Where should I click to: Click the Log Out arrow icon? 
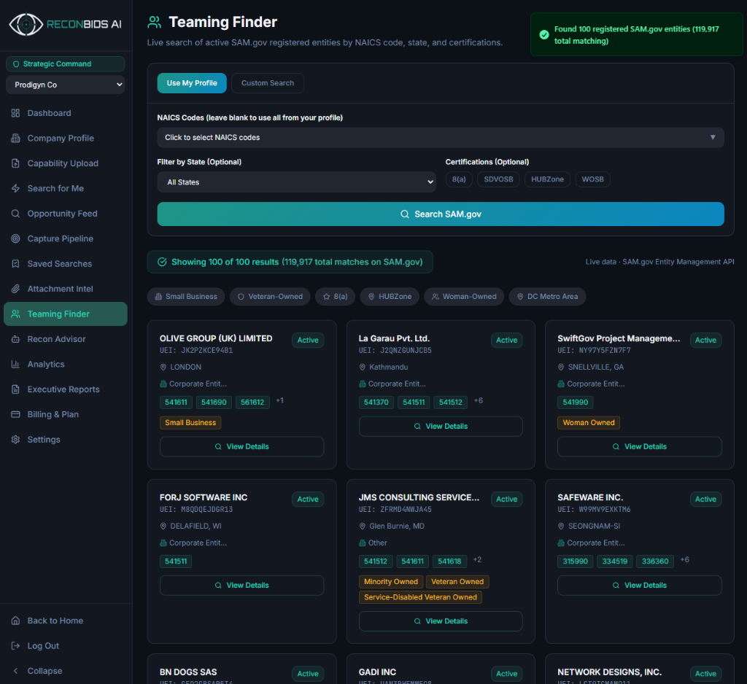pyautogui.click(x=16, y=646)
